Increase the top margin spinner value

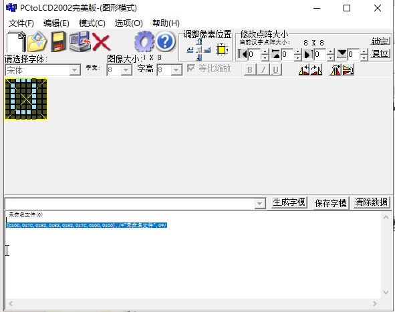click(x=298, y=51)
